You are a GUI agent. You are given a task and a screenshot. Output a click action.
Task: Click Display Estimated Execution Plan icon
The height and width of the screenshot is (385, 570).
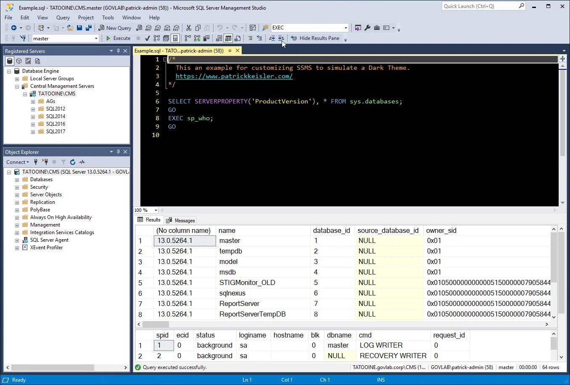coord(157,38)
